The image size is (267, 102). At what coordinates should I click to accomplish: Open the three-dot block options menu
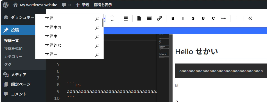237,18
